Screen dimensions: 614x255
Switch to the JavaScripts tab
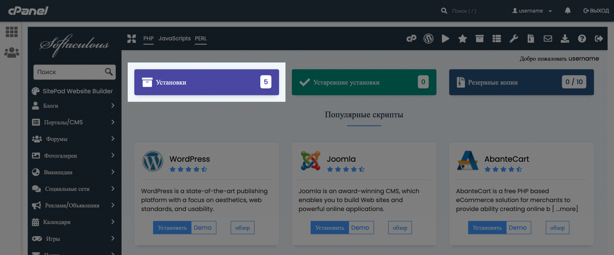(x=174, y=39)
